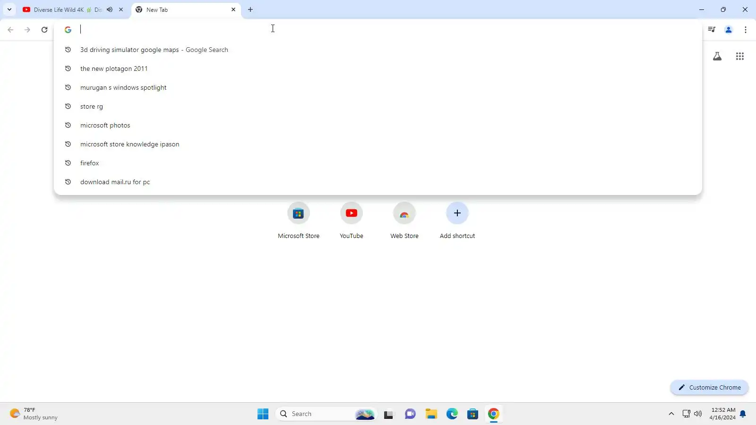The height and width of the screenshot is (425, 756).
Task: Click the Chrome icon in the taskbar
Action: [x=494, y=414]
